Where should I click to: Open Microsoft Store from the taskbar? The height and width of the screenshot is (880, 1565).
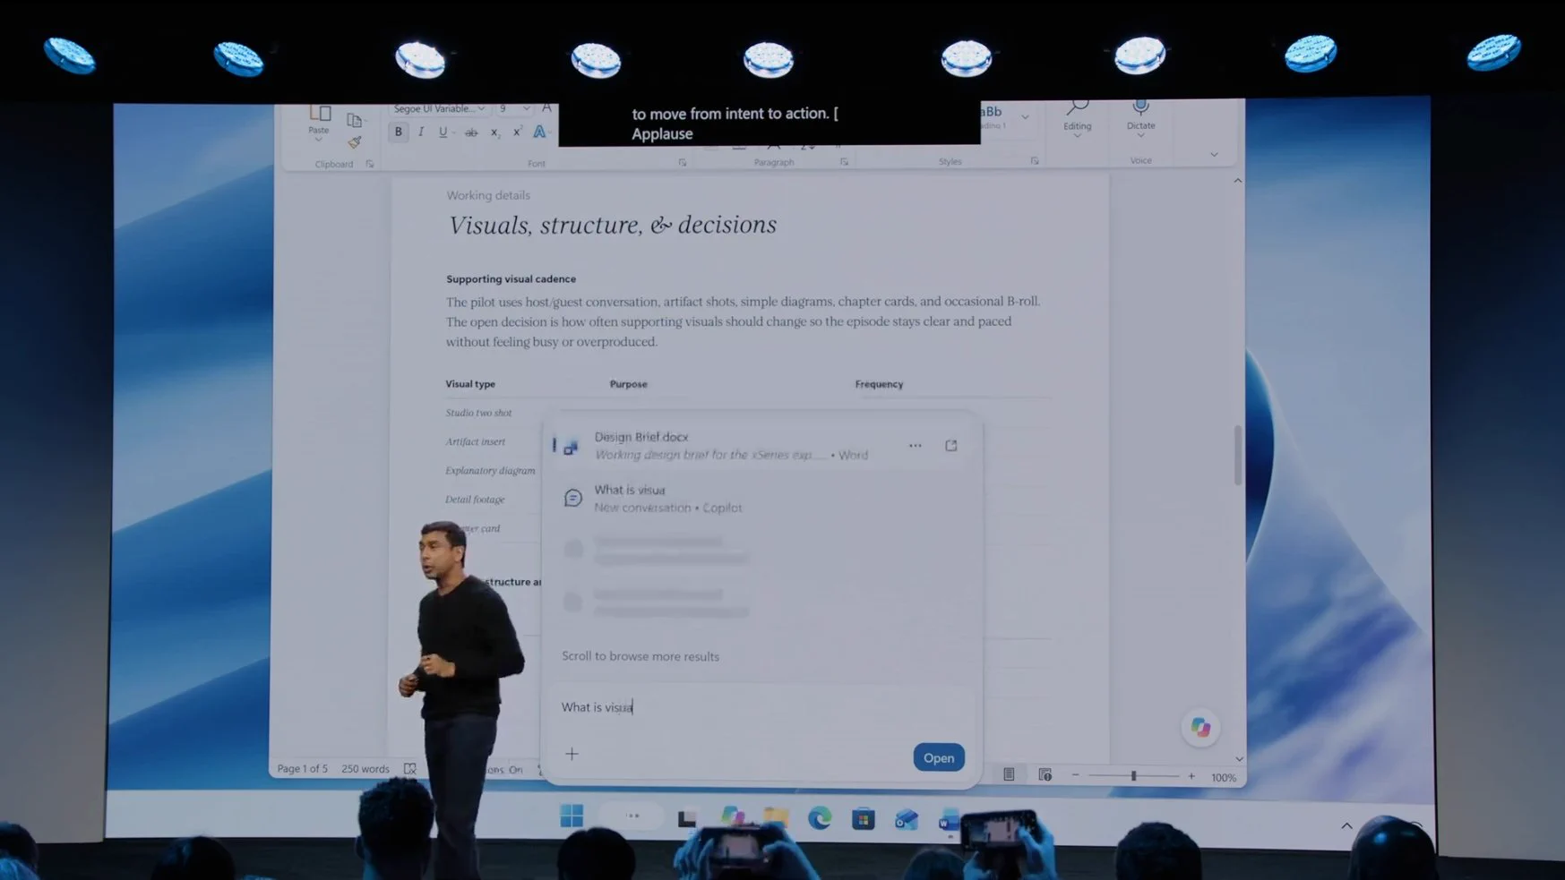pyautogui.click(x=863, y=818)
